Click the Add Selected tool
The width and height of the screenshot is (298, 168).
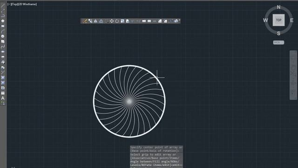pyautogui.click(x=3, y=103)
